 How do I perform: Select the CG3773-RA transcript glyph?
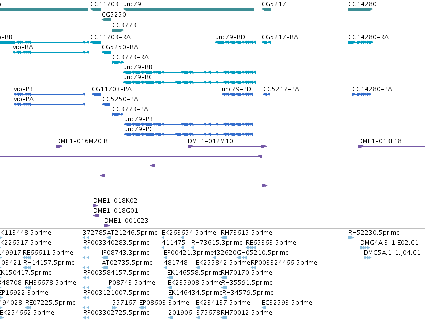[118, 62]
